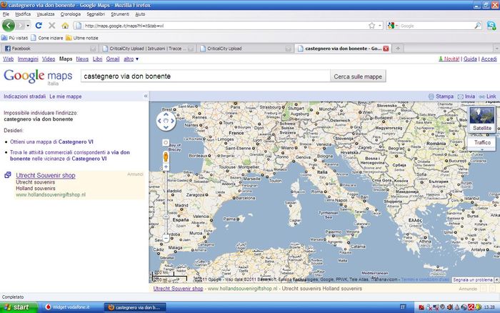
Task: Pan the map left with navigation arrow
Action: (159, 121)
